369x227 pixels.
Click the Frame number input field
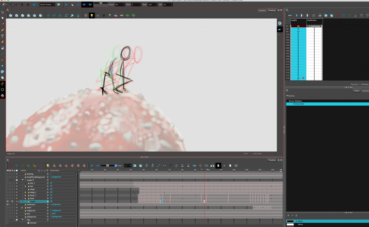[119, 5]
